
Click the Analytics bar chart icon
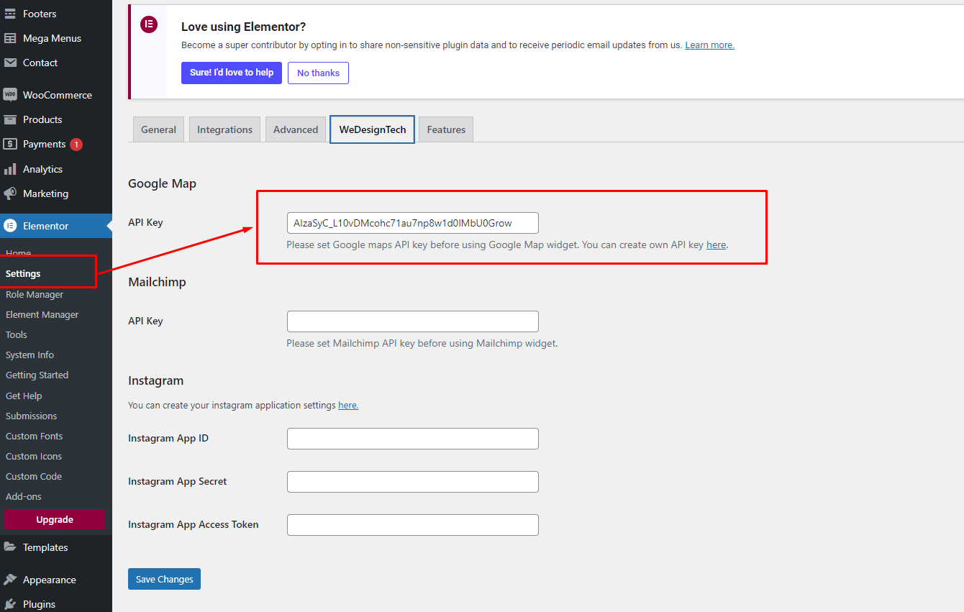tap(10, 169)
